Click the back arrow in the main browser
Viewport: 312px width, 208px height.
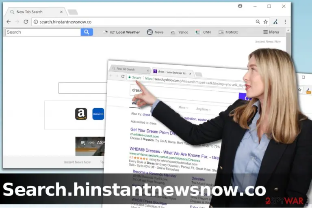9,21
